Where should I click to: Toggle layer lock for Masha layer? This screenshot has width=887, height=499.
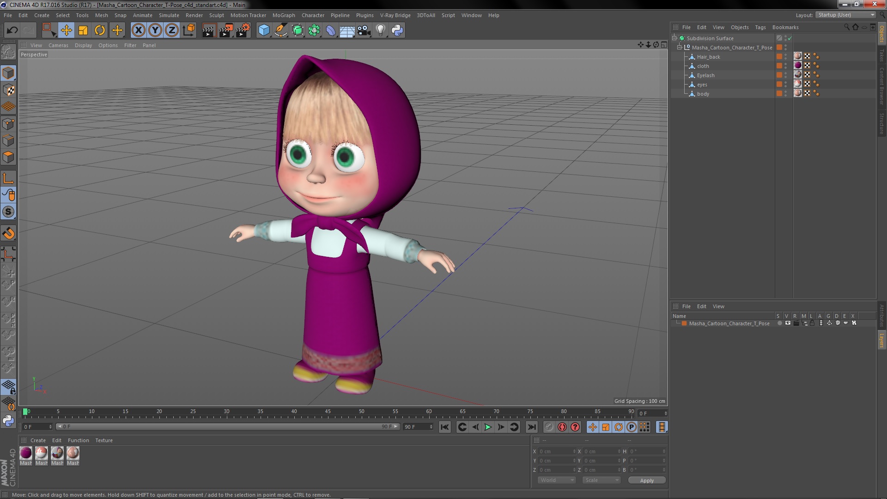coord(812,323)
